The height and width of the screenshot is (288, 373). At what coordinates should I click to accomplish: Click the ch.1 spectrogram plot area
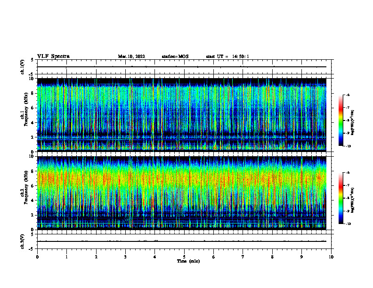182,115
